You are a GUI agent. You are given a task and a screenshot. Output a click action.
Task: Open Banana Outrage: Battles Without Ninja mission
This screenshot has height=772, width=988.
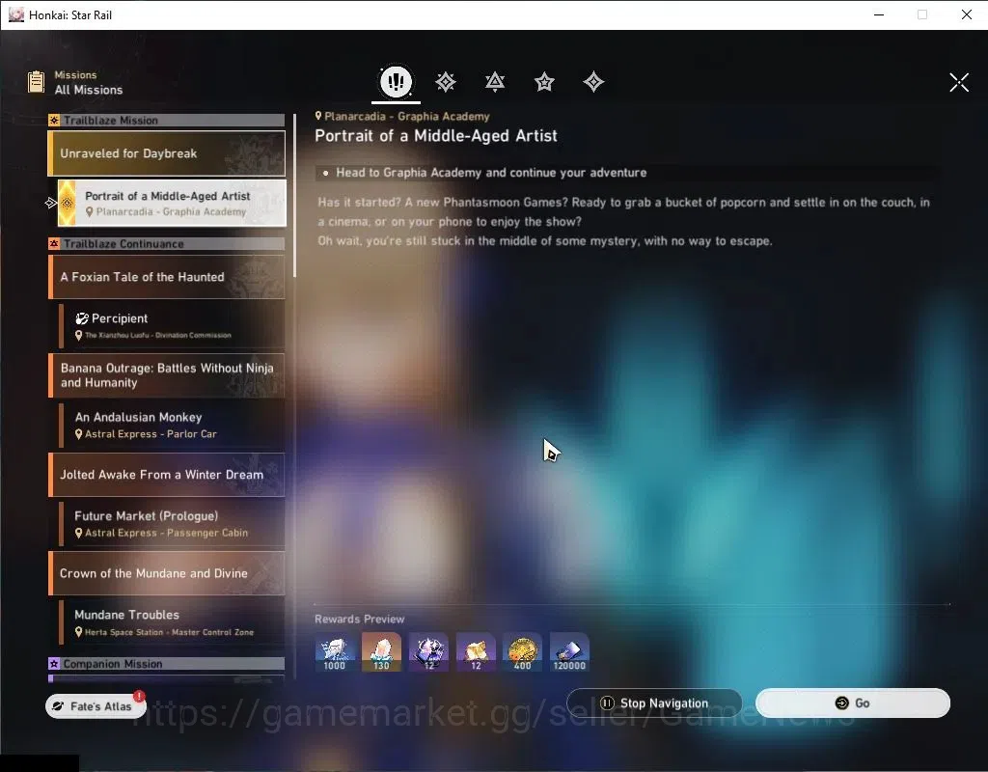[x=166, y=375]
